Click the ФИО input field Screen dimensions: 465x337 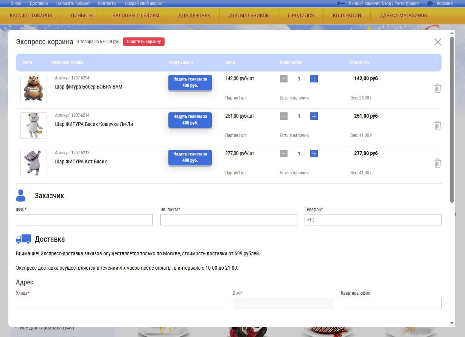coord(84,219)
